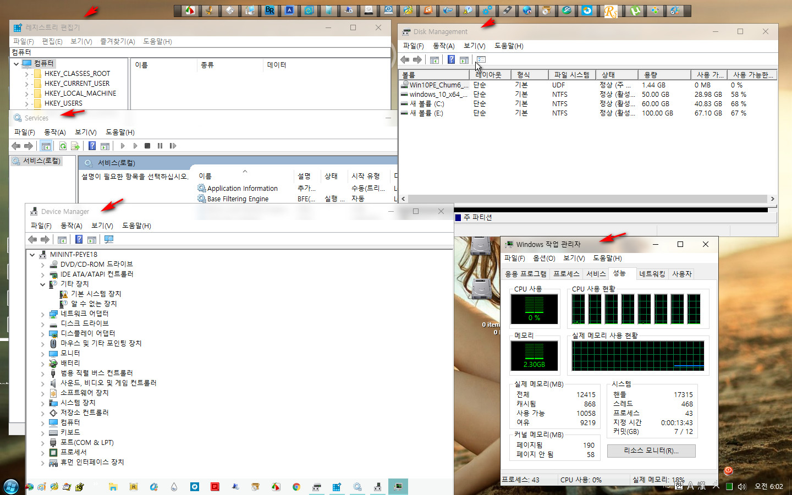Click the Export List icon in Services toolbar

point(75,146)
